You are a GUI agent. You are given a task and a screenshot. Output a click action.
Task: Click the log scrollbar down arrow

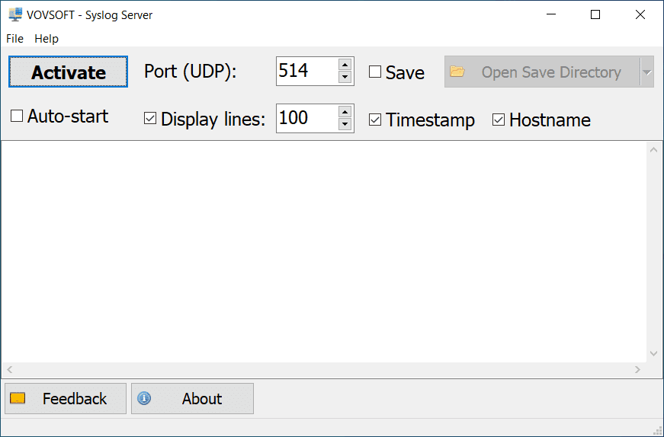pyautogui.click(x=653, y=353)
